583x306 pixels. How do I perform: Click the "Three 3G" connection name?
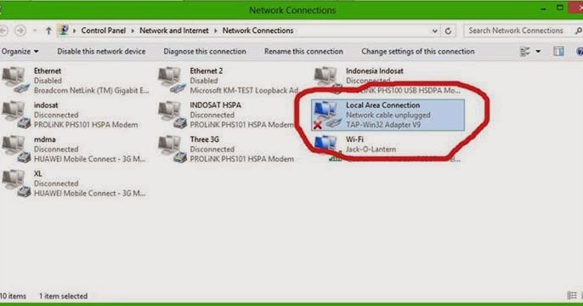point(205,139)
